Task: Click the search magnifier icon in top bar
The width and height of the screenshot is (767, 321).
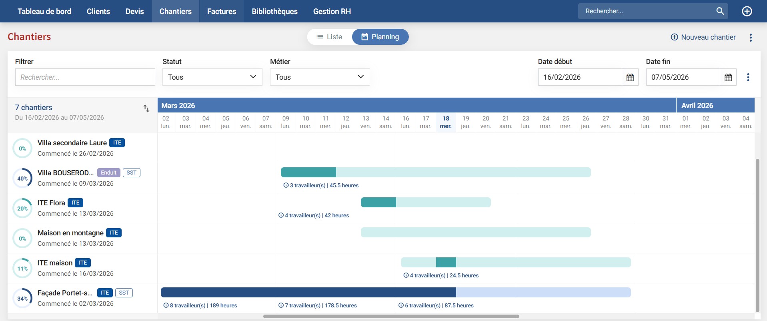Action: [720, 11]
